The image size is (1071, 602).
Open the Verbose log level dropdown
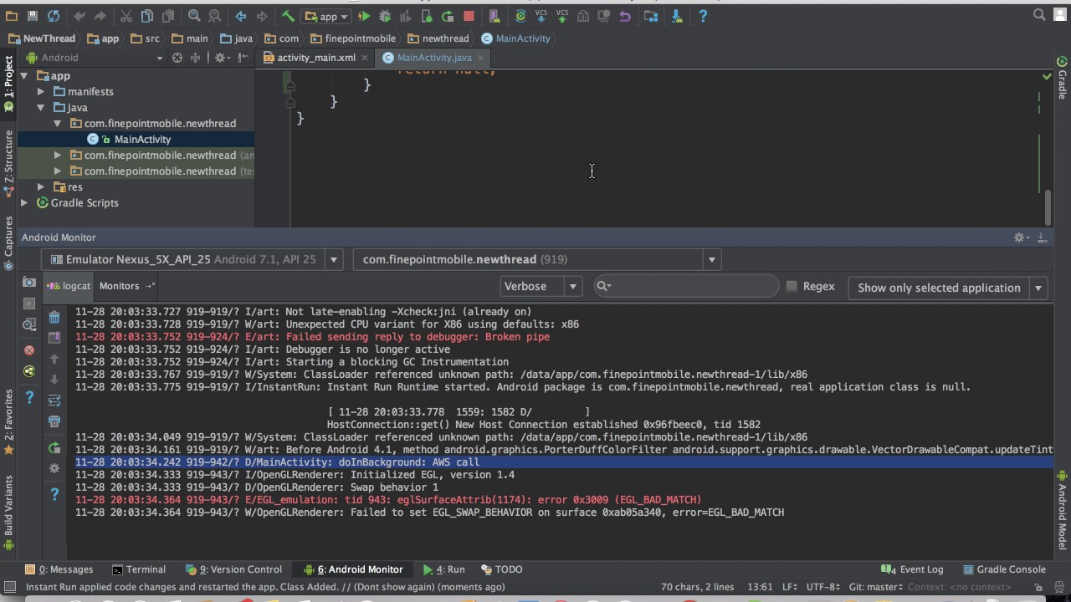pyautogui.click(x=540, y=286)
